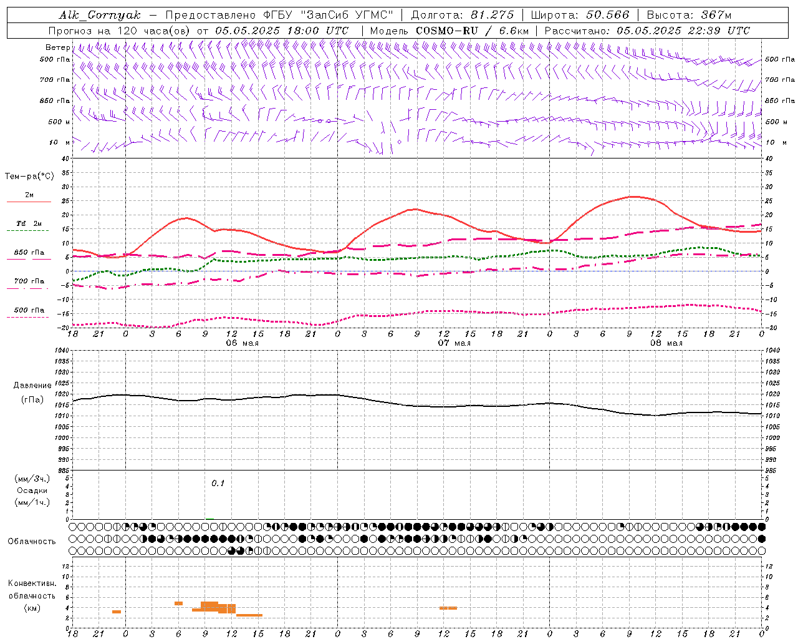Click 'Рассчитано: 05.05.2025 22:39 UTC' timestamp
This screenshot has height=639, width=798.
coord(647,31)
